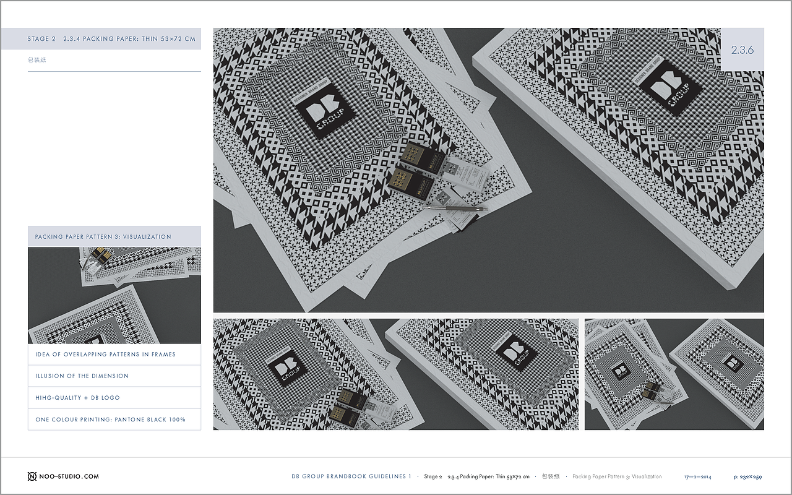
Task: Click 'DB Group Brandbook Guidelines 1' in footer
Action: point(351,476)
